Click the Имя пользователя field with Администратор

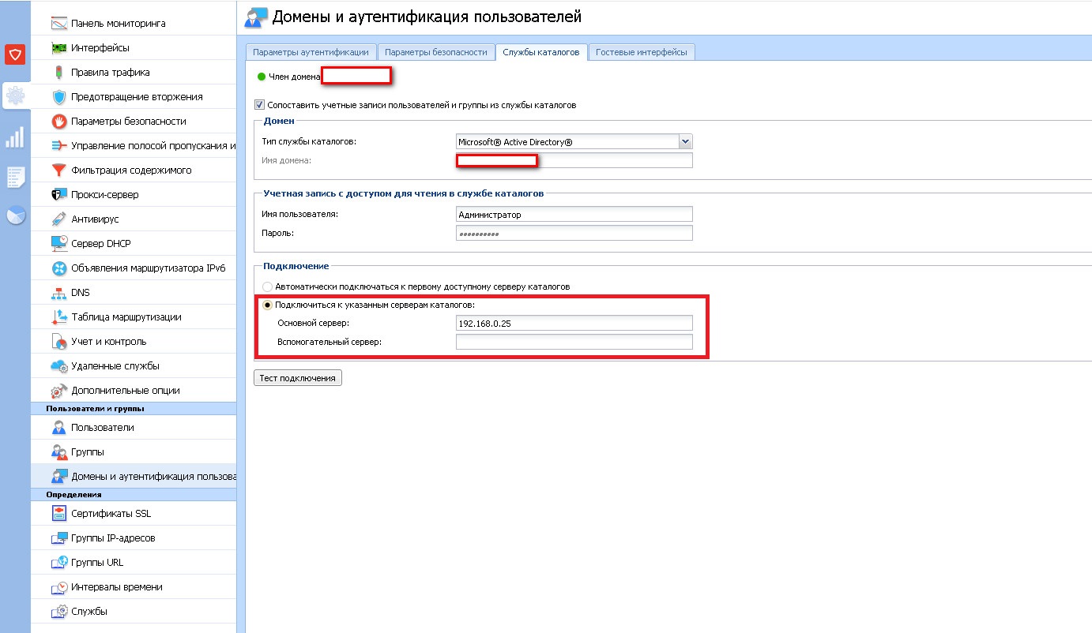(x=574, y=215)
